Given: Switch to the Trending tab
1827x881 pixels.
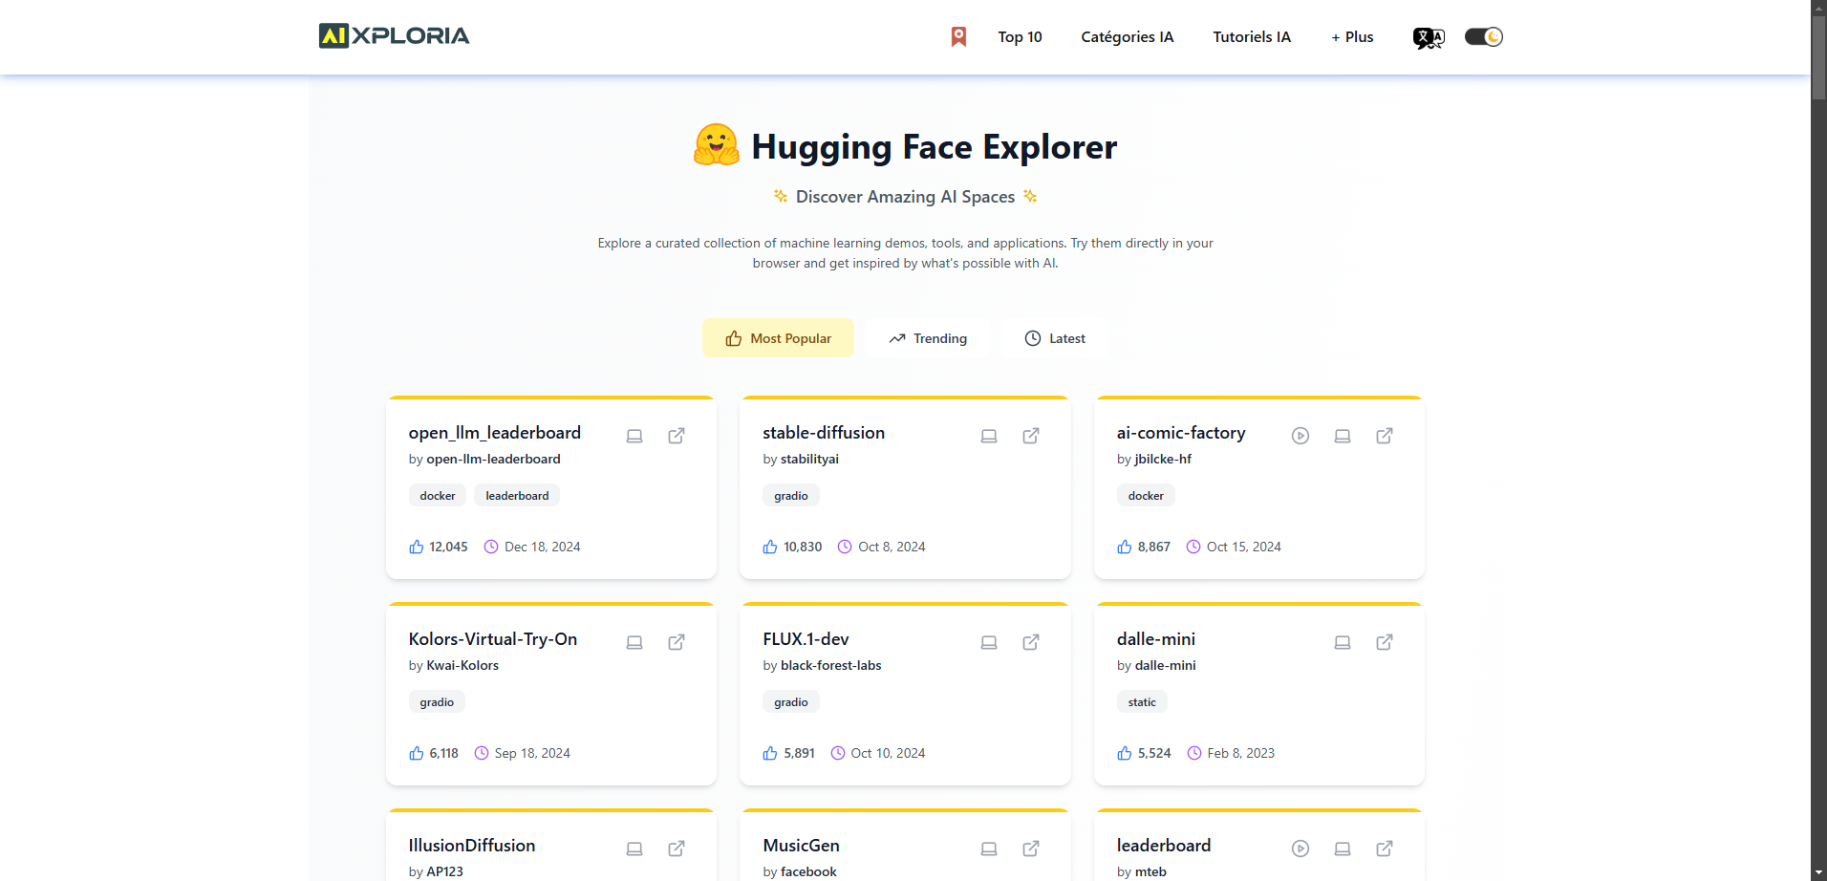Looking at the screenshot, I should (x=928, y=338).
